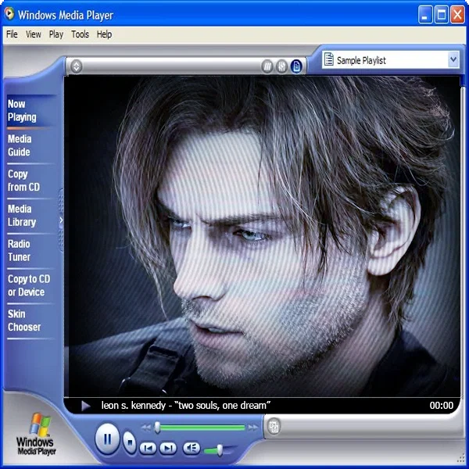This screenshot has width=469, height=469.
Task: Click the Windows Media Player logo
Action: point(37,434)
